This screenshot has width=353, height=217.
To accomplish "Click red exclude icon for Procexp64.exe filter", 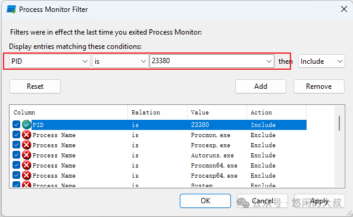I will coord(27,175).
